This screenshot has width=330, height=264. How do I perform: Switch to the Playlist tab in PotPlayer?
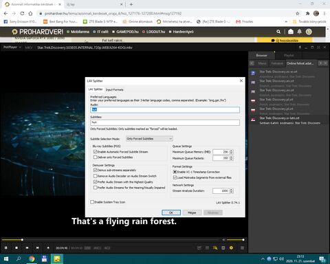[289, 55]
